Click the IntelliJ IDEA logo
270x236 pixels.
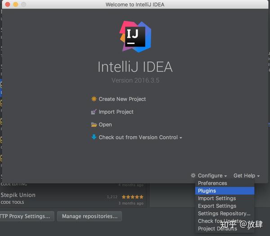(135, 36)
